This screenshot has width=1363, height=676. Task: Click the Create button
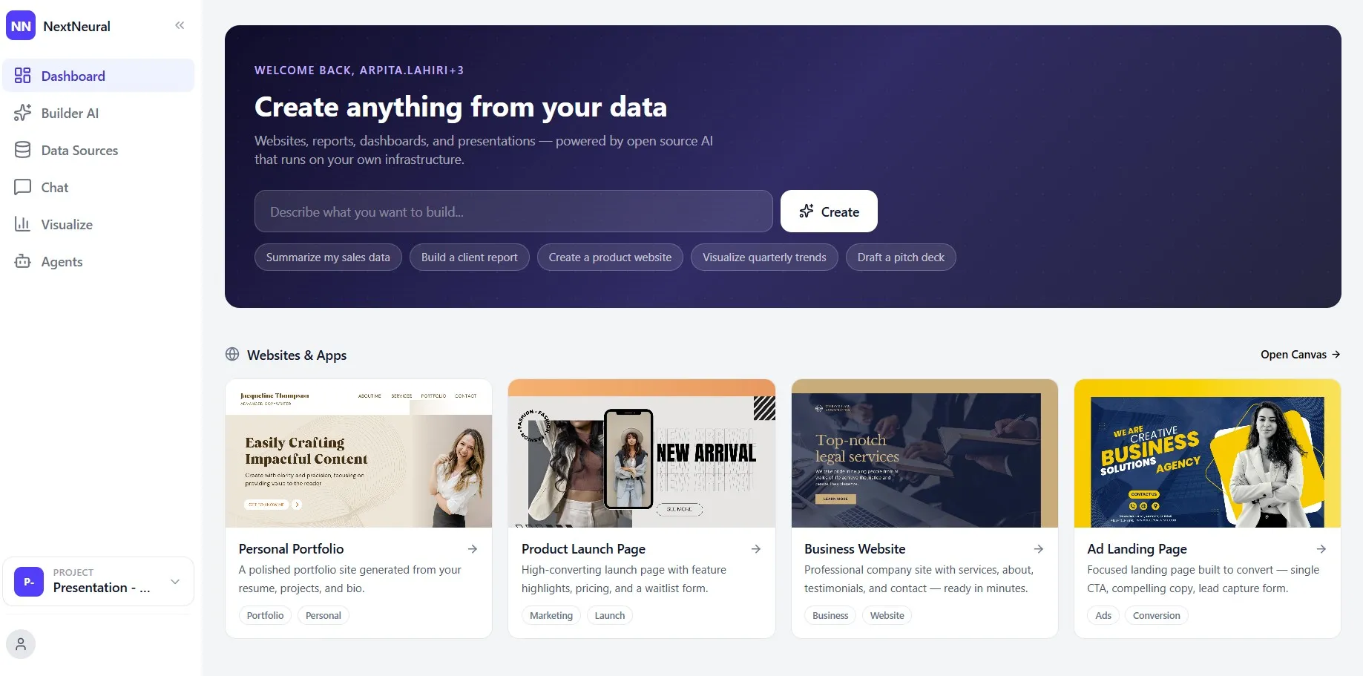pyautogui.click(x=829, y=211)
